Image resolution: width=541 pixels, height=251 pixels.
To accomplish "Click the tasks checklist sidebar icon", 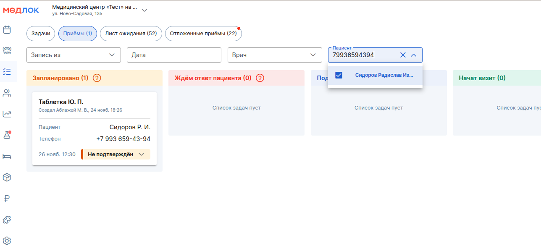I will tap(7, 72).
